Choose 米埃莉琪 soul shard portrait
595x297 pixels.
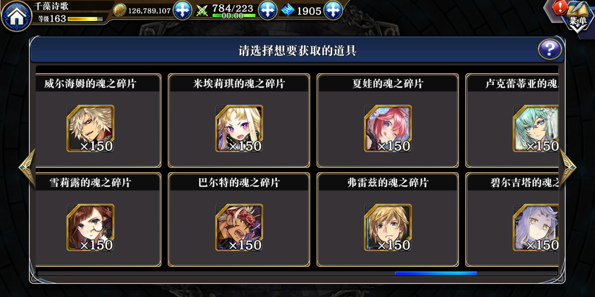click(239, 128)
